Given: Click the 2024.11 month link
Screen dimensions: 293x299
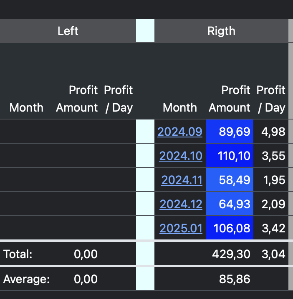Looking at the screenshot, I should tap(182, 180).
